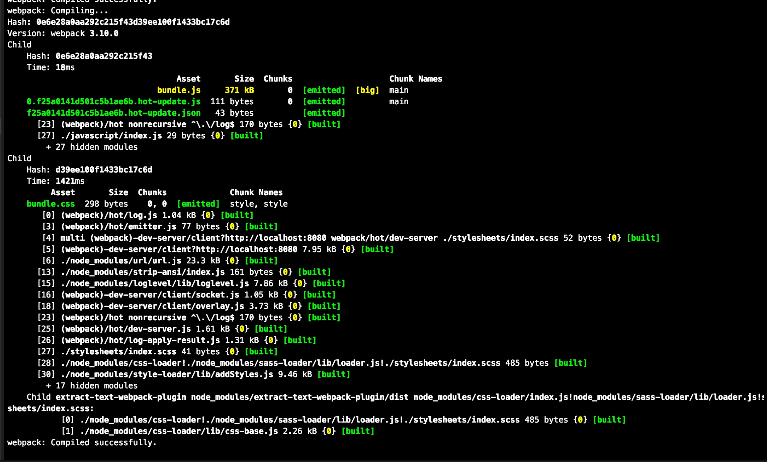Click the 23.3 kB size value
The width and height of the screenshot is (767, 462).
[x=203, y=261]
